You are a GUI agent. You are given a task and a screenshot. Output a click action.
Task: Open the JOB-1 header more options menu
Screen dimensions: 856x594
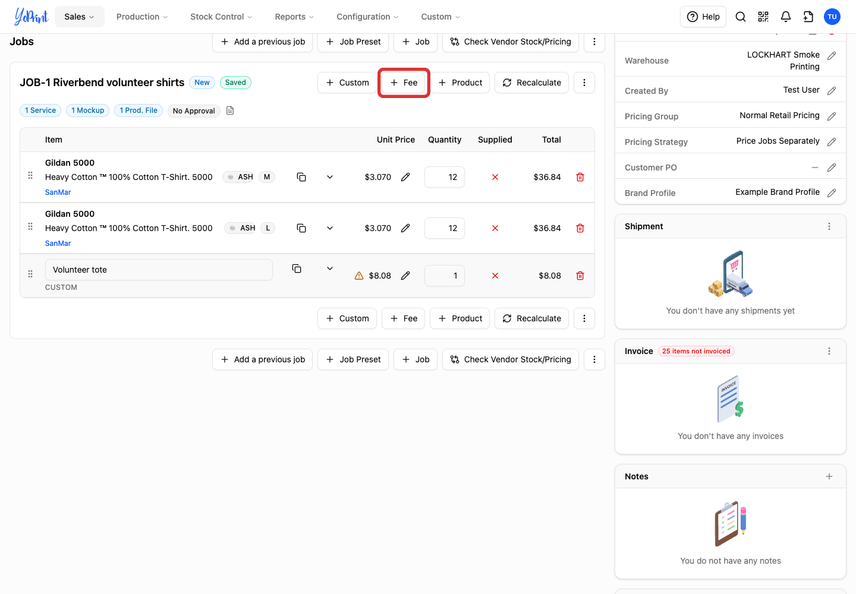(x=584, y=83)
